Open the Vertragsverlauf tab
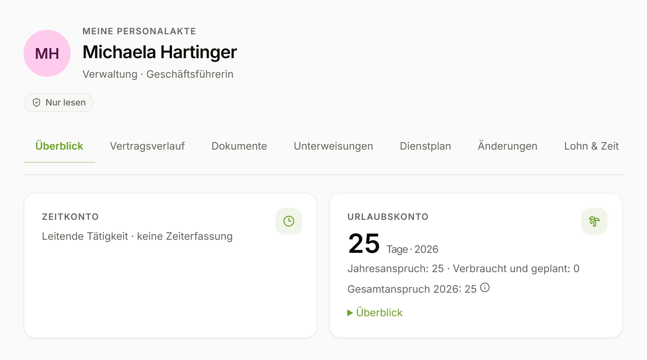The height and width of the screenshot is (360, 647). 147,146
